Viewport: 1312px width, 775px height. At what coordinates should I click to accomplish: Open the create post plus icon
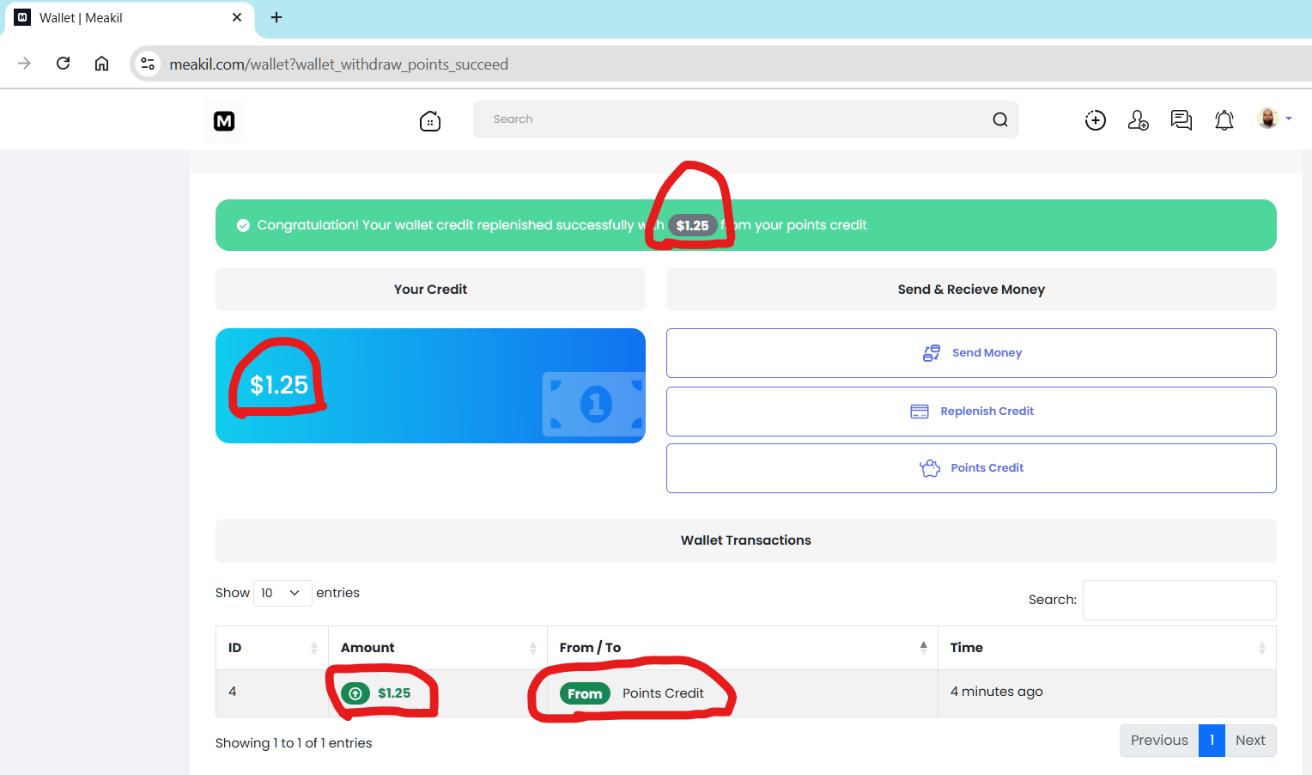tap(1095, 120)
